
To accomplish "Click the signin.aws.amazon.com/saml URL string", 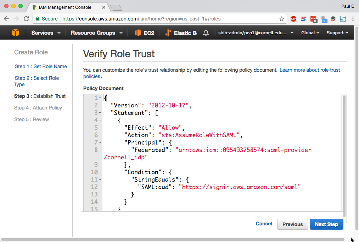I will tap(240, 187).
